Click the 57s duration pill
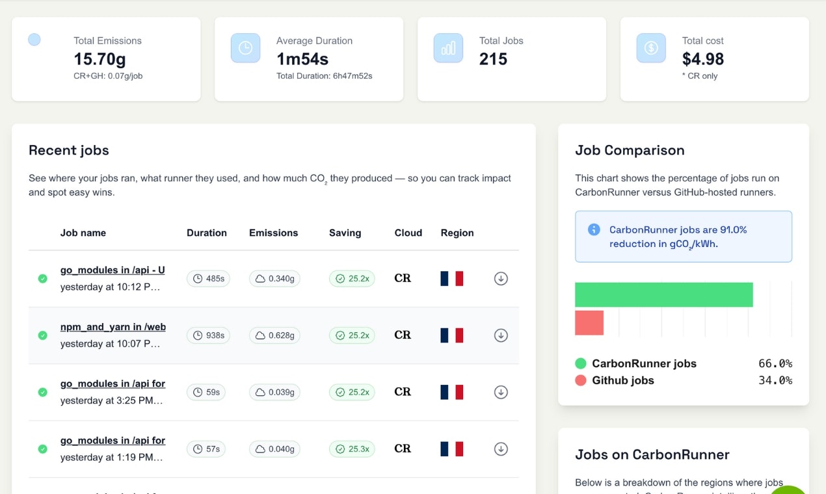This screenshot has width=826, height=494. point(206,448)
